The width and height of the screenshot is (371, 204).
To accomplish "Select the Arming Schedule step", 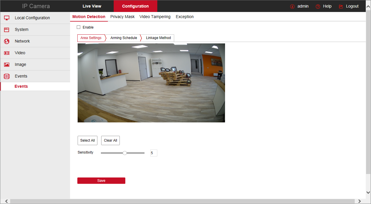I will point(124,38).
